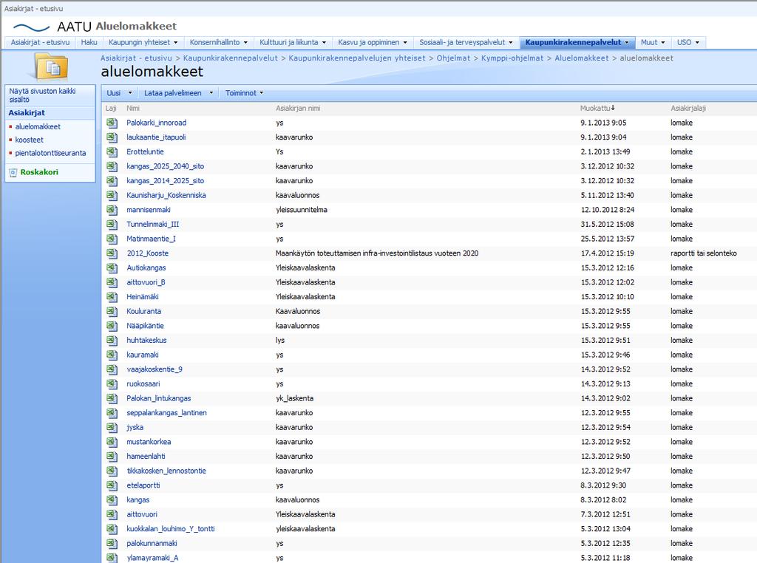Click the document library folder icon

tap(51, 67)
